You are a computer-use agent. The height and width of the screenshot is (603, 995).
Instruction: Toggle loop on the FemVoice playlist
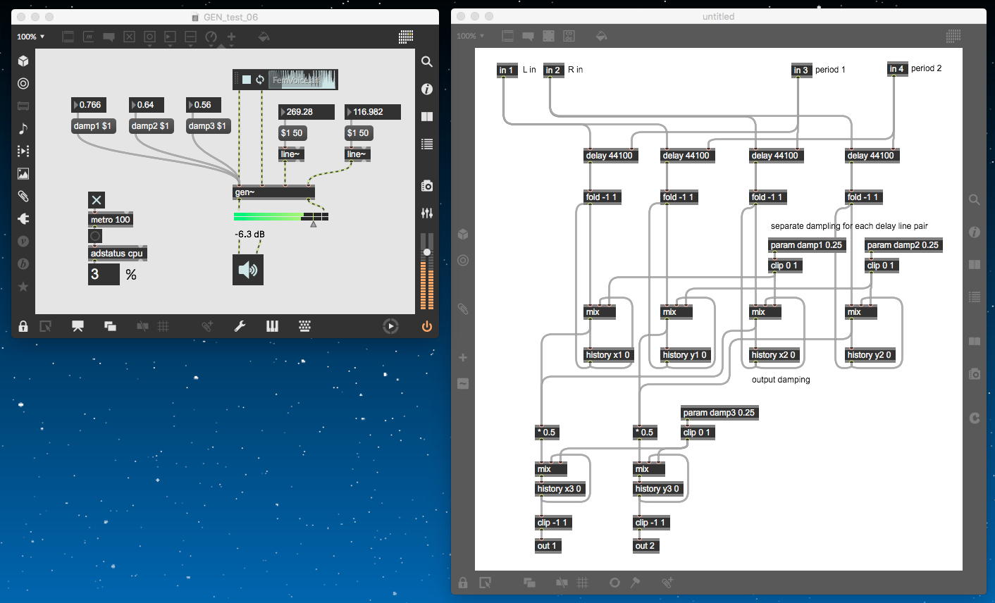coord(260,80)
